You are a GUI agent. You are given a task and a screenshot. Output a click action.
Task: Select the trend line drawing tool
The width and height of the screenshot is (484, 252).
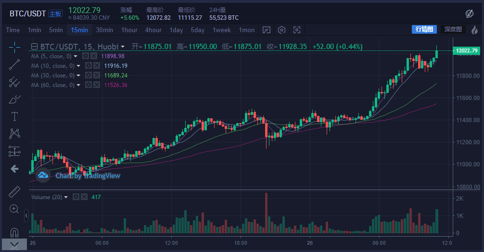(14, 64)
